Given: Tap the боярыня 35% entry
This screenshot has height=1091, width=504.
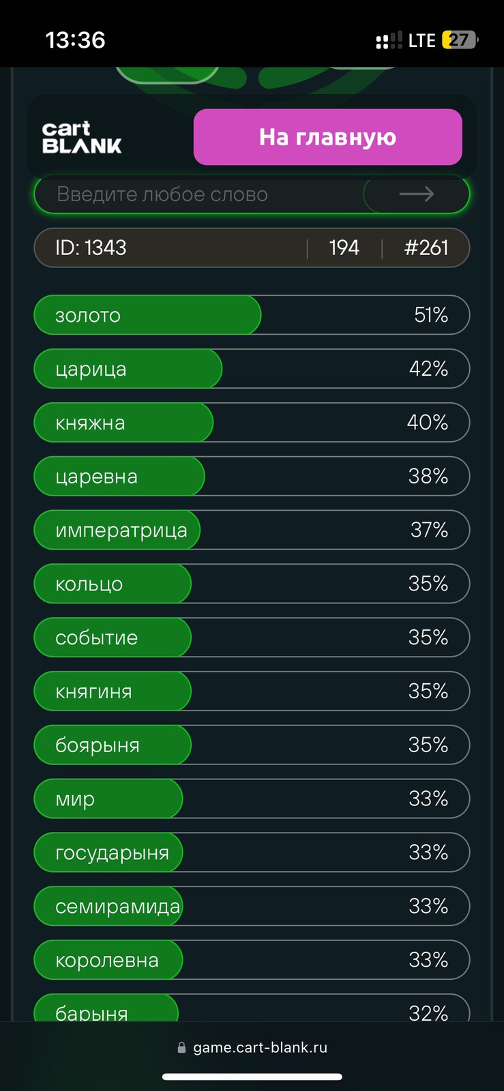Looking at the screenshot, I should coord(252,746).
